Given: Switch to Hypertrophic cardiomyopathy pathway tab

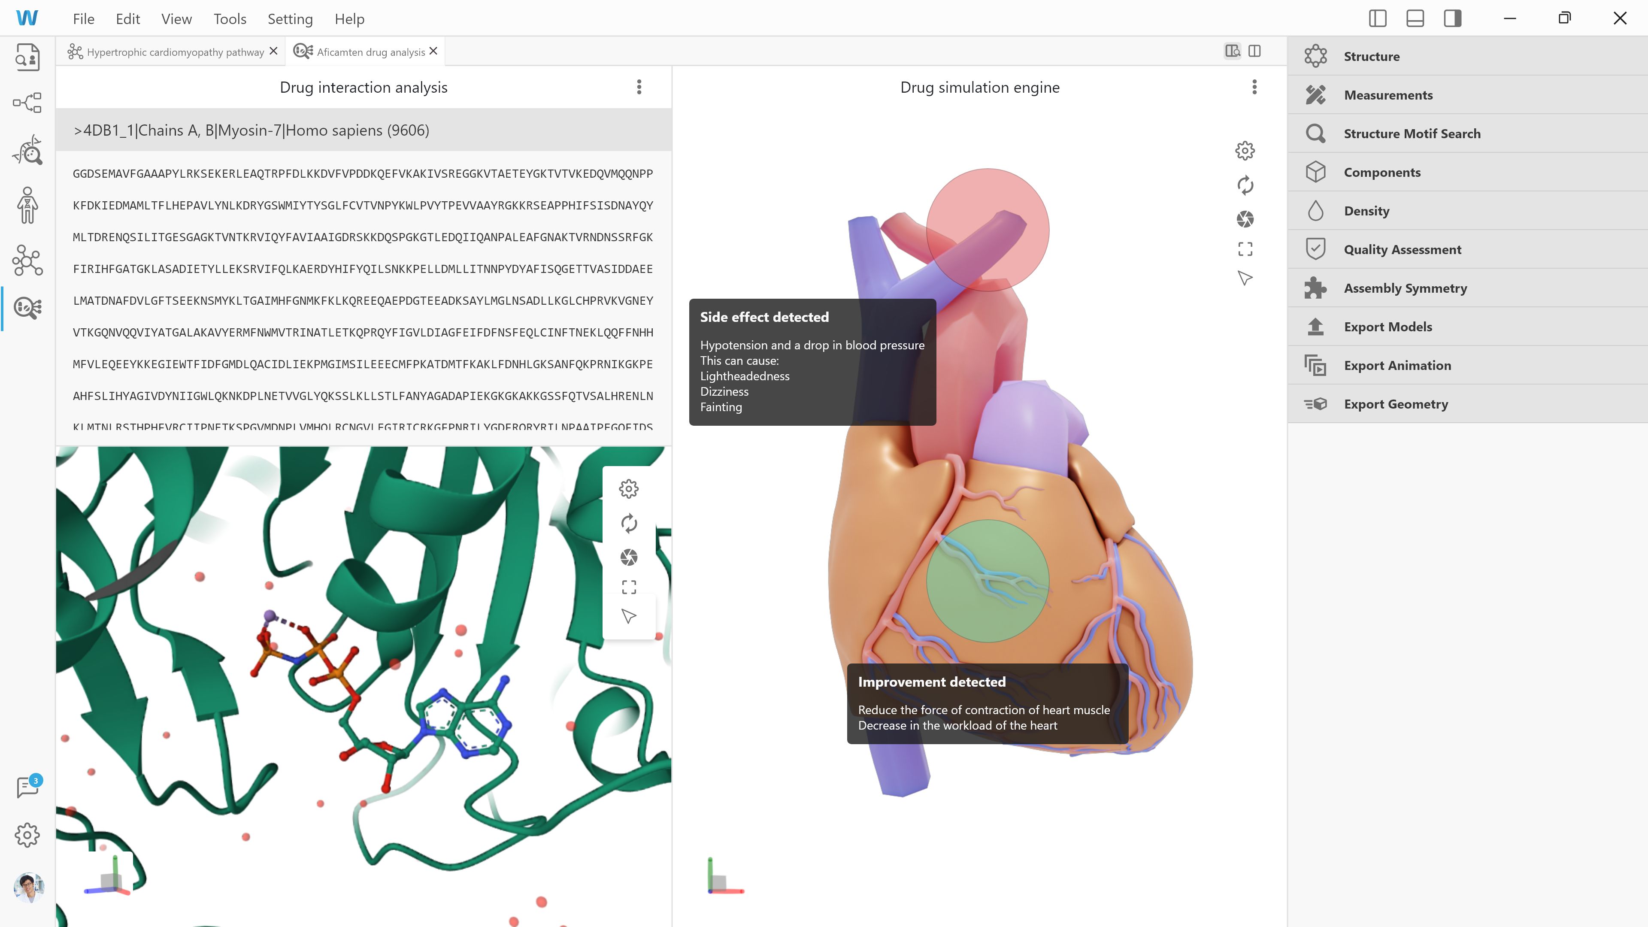Looking at the screenshot, I should [175, 52].
